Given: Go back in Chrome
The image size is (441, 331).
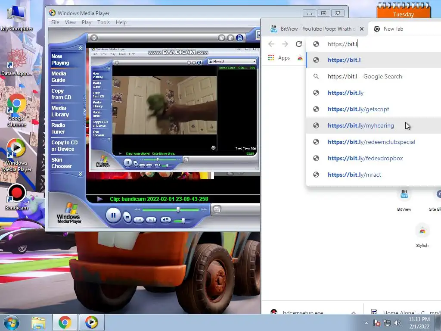Looking at the screenshot, I should click(271, 44).
